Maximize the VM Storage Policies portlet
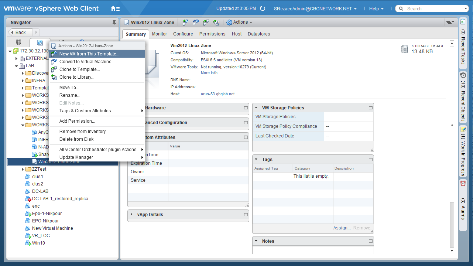 pyautogui.click(x=371, y=108)
